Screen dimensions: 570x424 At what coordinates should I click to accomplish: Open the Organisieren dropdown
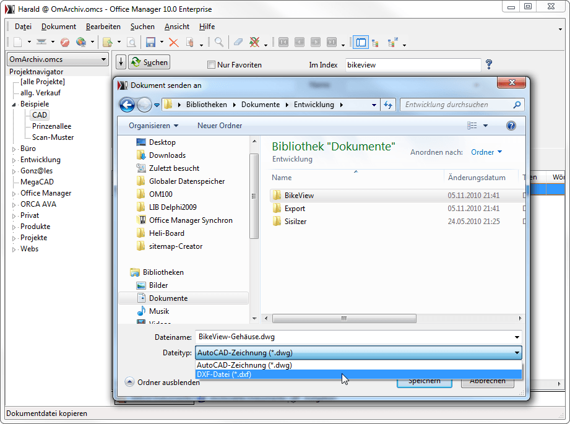pos(153,126)
